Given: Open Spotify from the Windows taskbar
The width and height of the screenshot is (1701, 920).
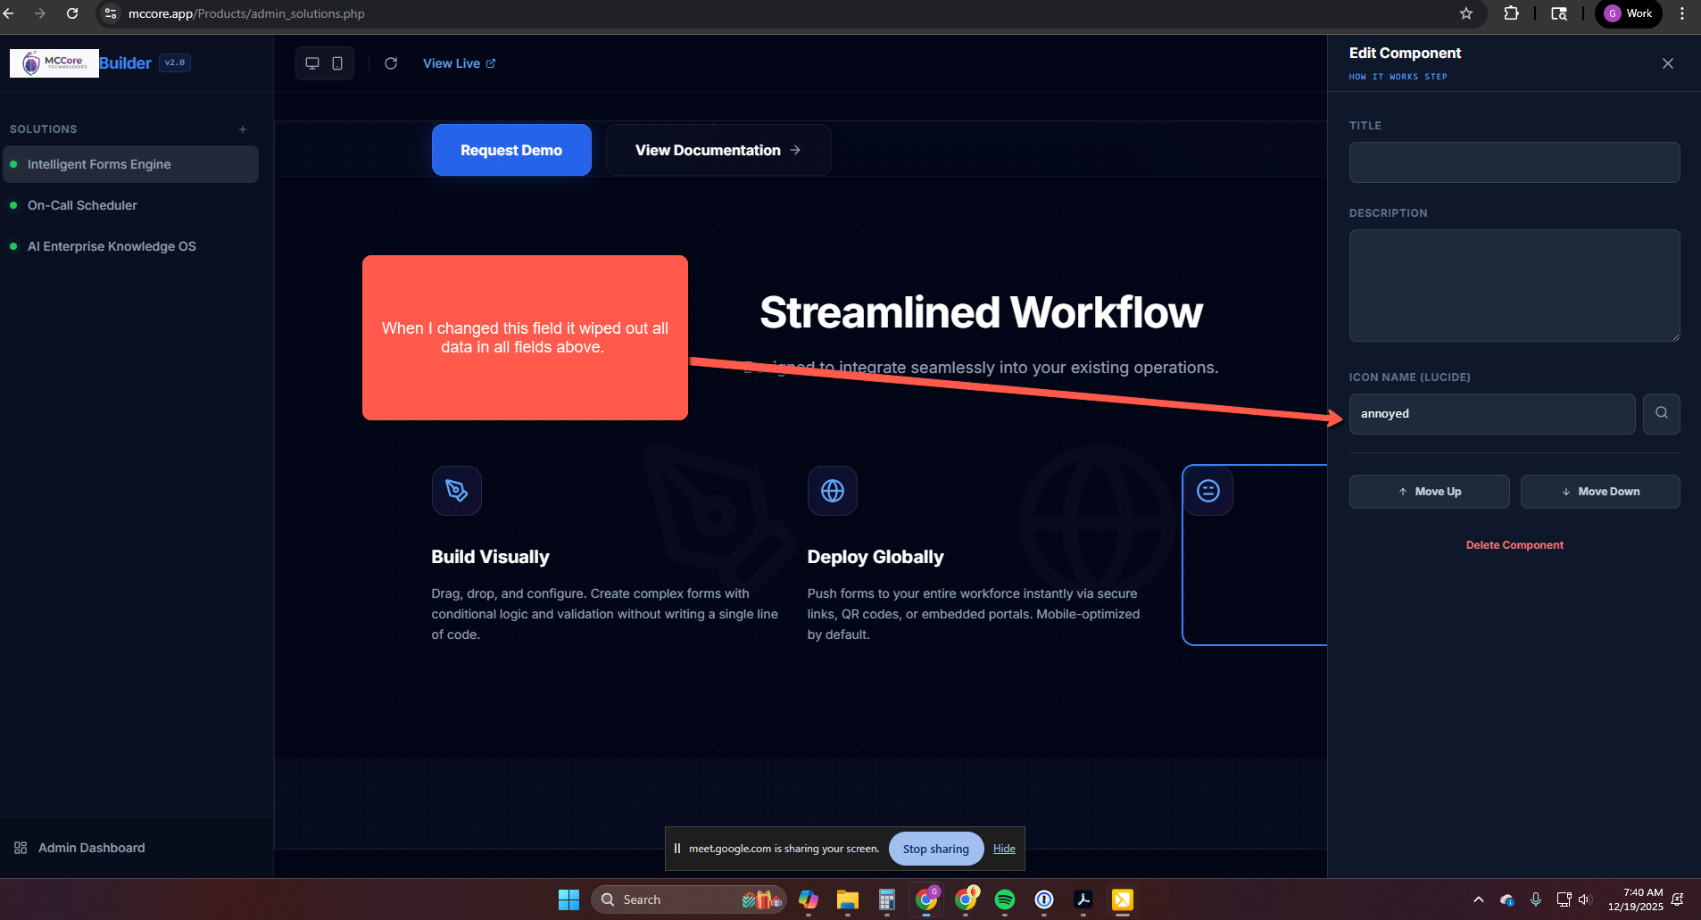Looking at the screenshot, I should 1004,899.
